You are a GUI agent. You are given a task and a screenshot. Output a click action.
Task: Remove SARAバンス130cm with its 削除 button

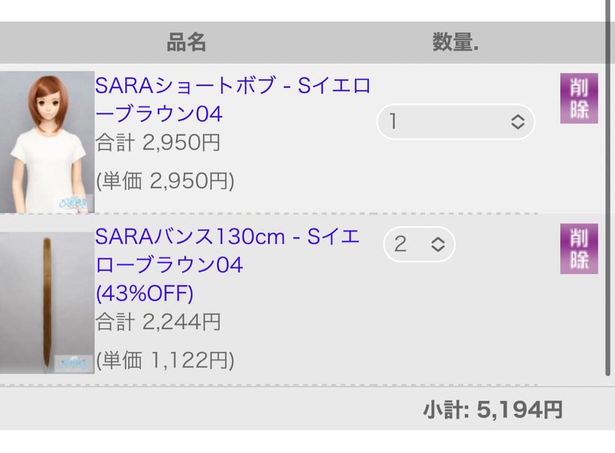pos(579,249)
